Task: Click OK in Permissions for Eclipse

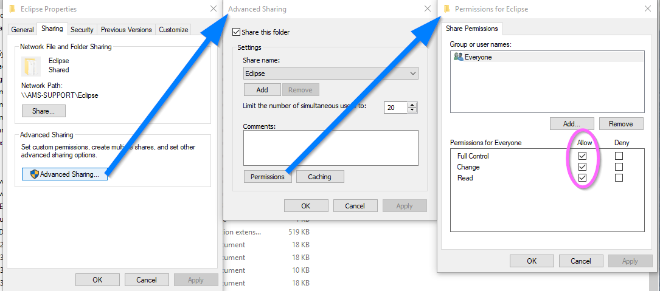Action: coord(532,261)
